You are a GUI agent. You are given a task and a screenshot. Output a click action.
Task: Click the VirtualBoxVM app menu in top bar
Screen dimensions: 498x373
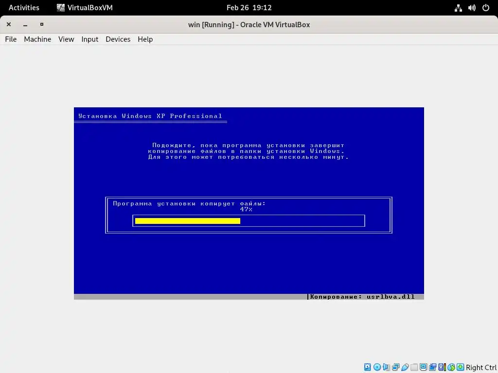85,8
